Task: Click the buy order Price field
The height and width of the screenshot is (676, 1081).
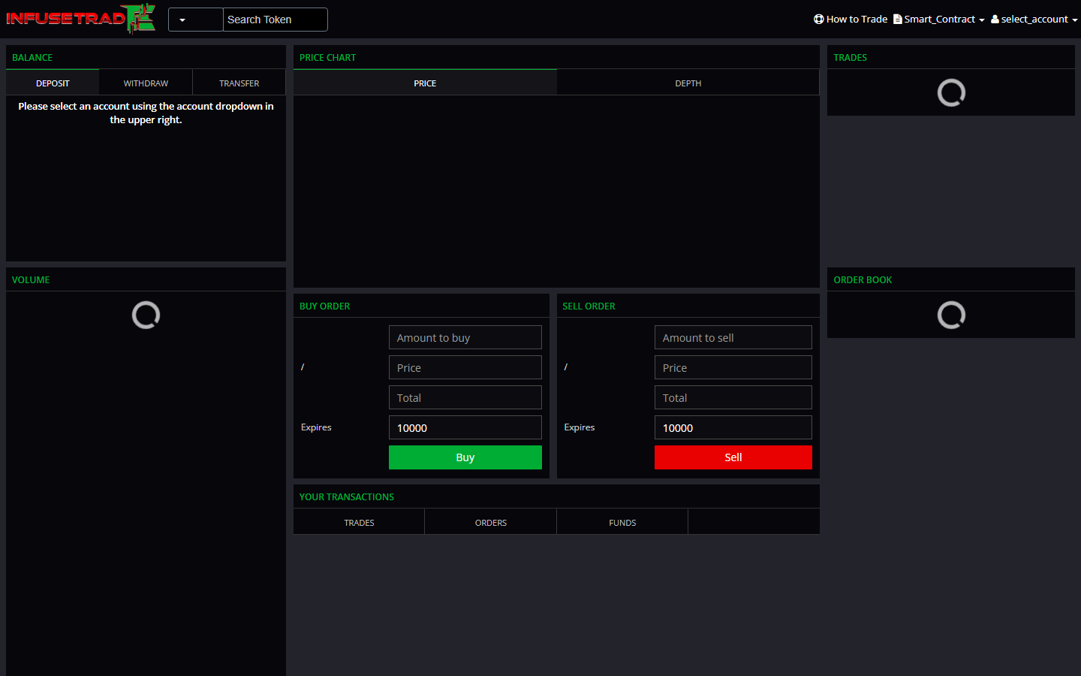Action: click(x=465, y=367)
